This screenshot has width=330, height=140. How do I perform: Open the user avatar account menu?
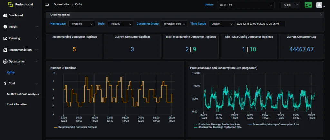point(319,5)
